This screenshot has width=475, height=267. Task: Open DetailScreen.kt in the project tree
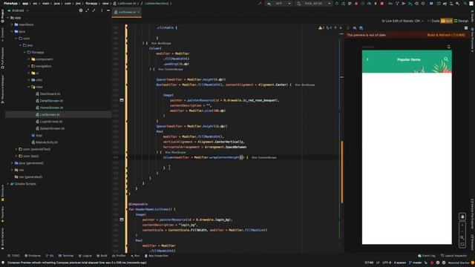pos(51,101)
